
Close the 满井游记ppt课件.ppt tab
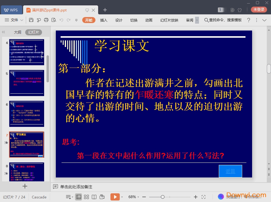[x=93, y=10]
